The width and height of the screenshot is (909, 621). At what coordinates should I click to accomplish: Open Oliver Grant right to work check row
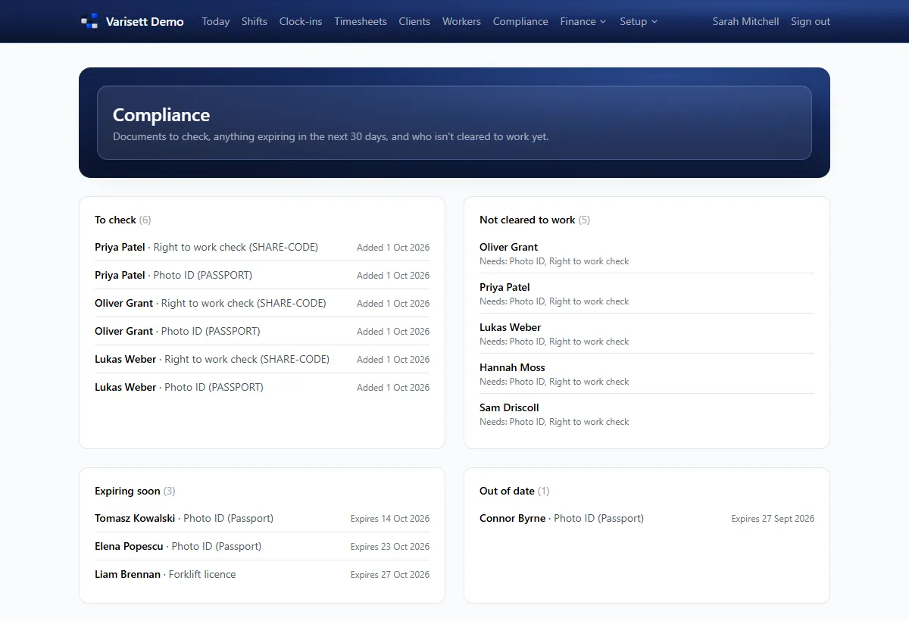[262, 303]
